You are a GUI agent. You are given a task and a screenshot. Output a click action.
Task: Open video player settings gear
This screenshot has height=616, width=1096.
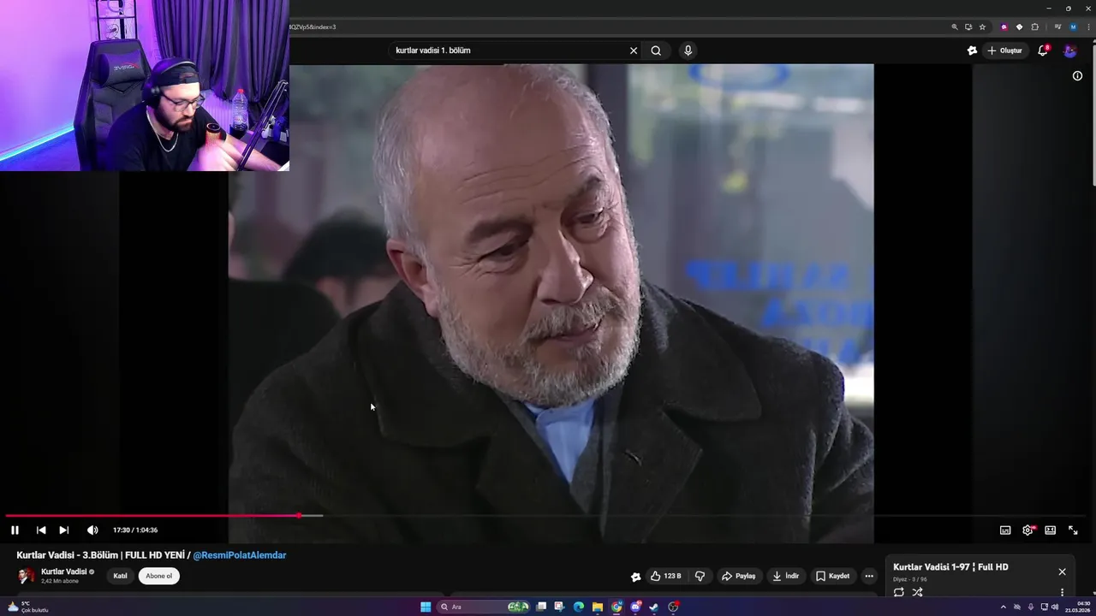[x=1027, y=530]
